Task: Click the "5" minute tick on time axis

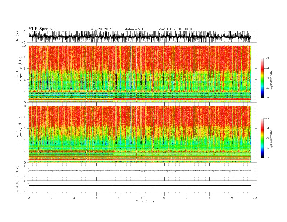Action: [142, 198]
